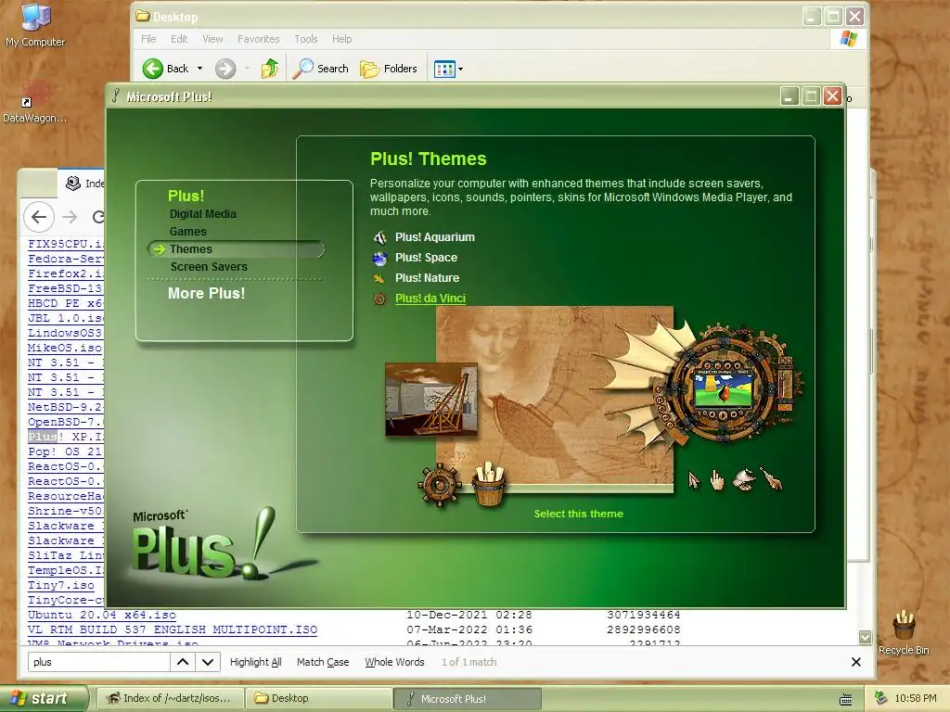Open Digital Media section
Viewport: 950px width, 712px height.
[203, 214]
